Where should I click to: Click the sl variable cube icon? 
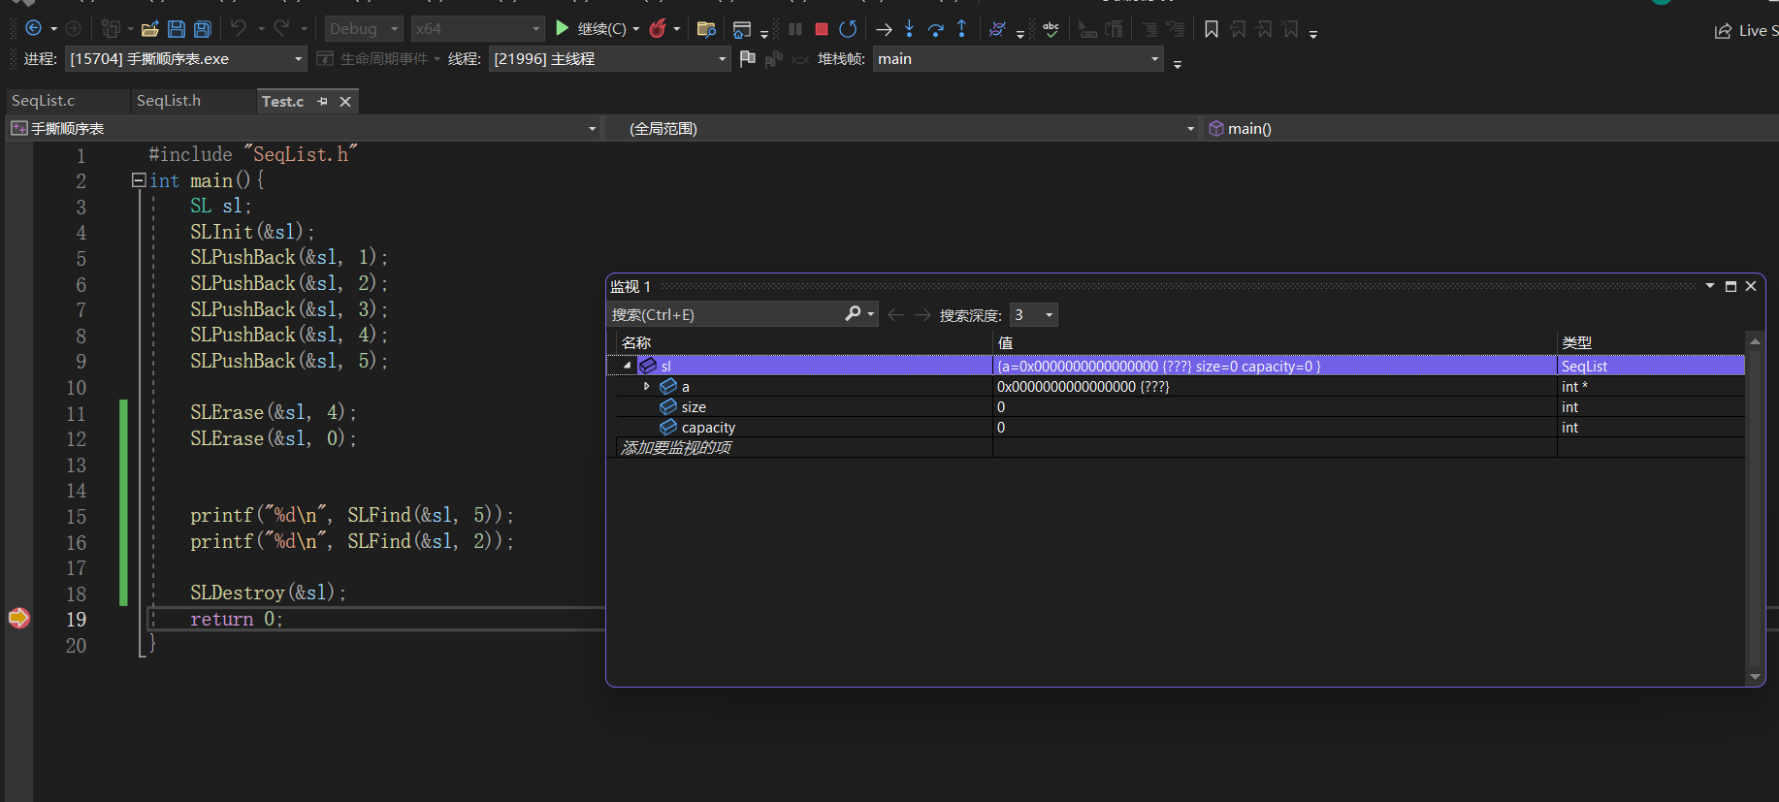click(x=648, y=366)
